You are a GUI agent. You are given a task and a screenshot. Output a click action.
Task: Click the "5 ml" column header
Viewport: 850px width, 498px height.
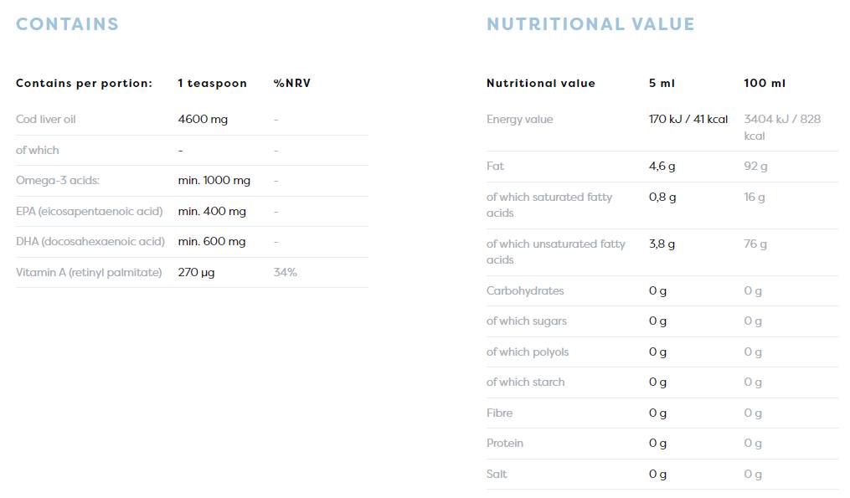click(x=662, y=83)
